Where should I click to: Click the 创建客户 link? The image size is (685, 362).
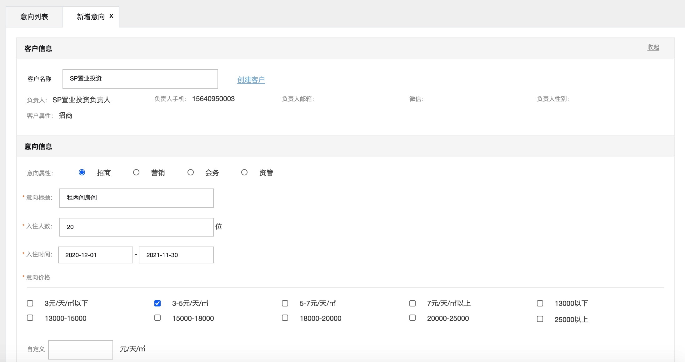click(251, 80)
